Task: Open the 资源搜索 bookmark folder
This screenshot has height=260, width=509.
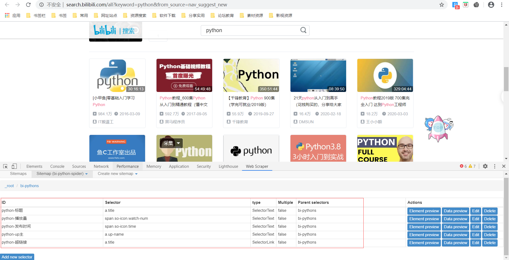Action: (135, 15)
